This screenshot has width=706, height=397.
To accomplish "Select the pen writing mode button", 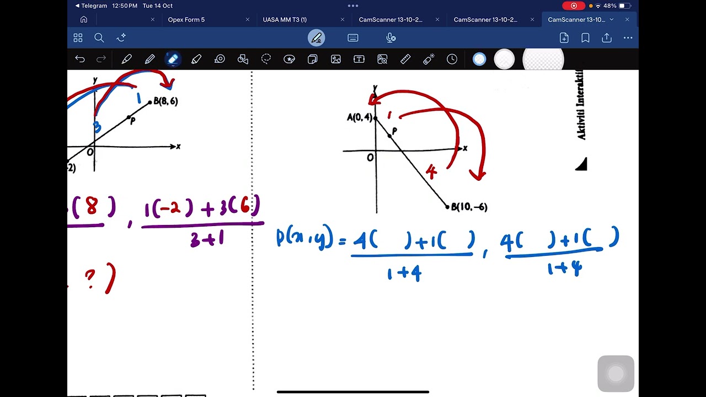I will tap(317, 37).
